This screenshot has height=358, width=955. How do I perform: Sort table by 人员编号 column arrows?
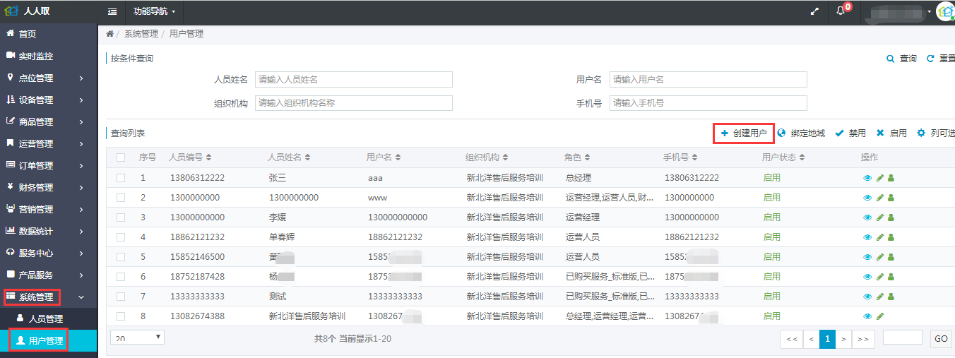208,157
